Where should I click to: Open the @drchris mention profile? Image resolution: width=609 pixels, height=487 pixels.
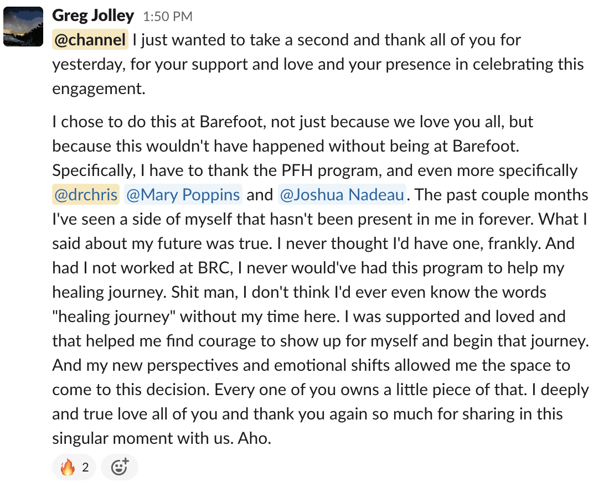tap(86, 195)
